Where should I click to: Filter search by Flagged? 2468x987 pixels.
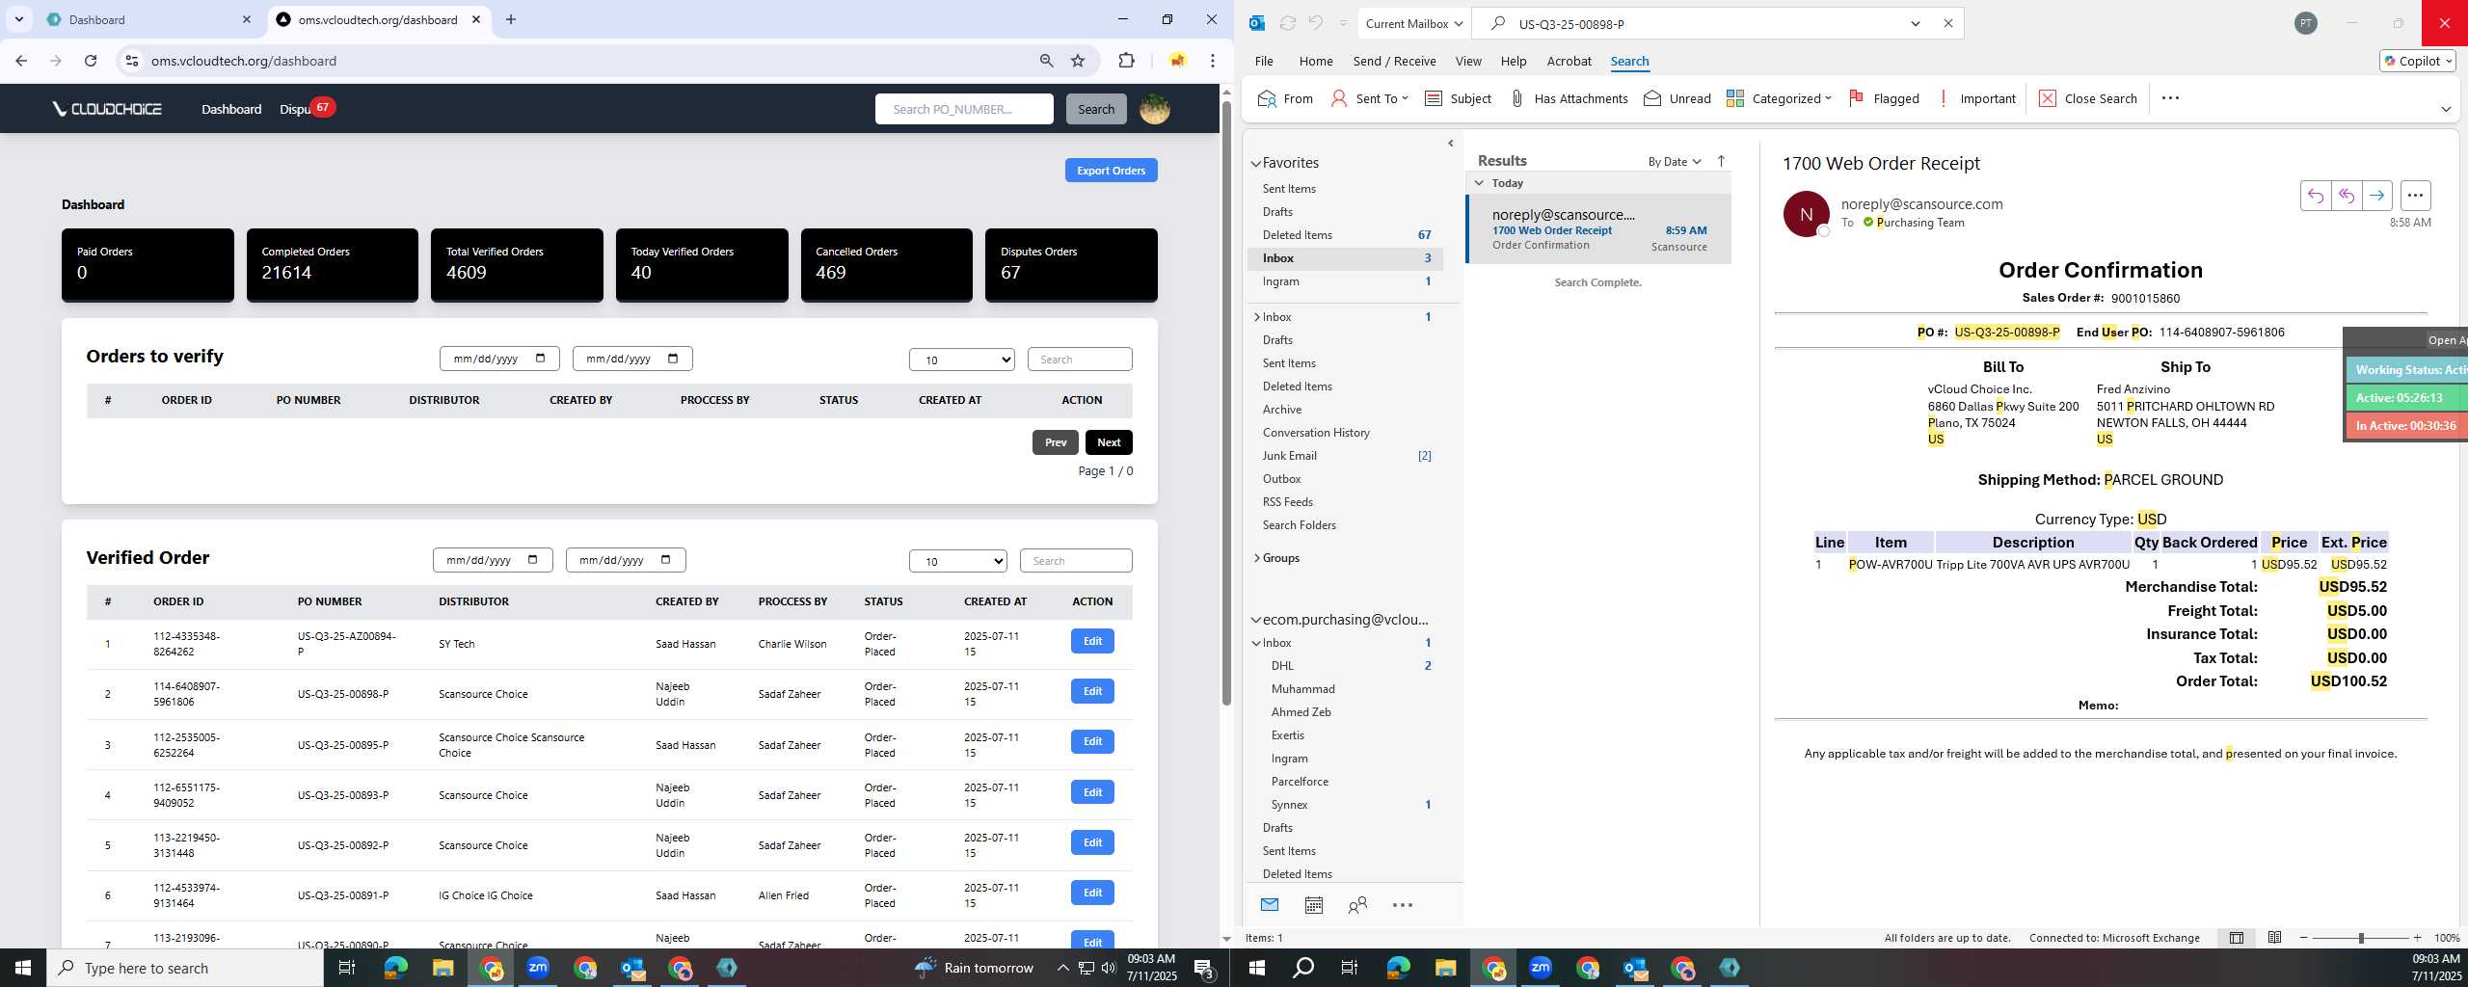click(x=1884, y=98)
